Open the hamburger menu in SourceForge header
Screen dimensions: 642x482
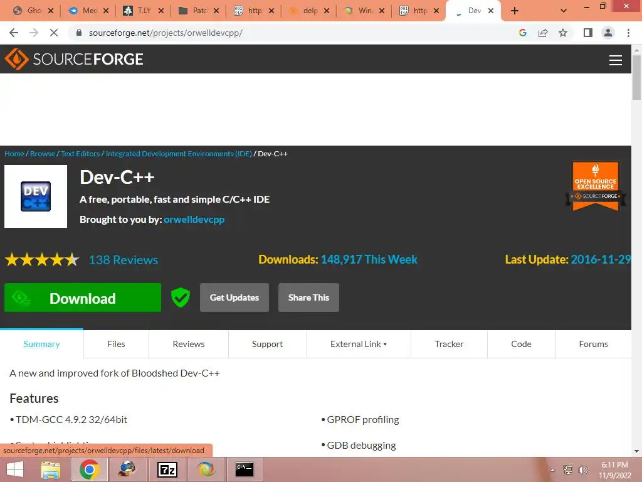pos(616,60)
